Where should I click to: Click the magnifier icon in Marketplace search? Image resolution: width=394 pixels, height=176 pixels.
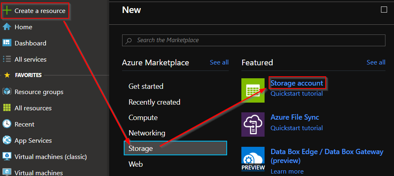coord(128,41)
